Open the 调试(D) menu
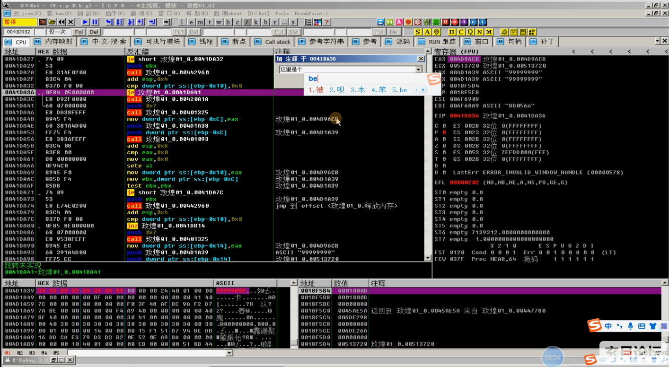Viewport: 669px width, 367px height. 88,14
